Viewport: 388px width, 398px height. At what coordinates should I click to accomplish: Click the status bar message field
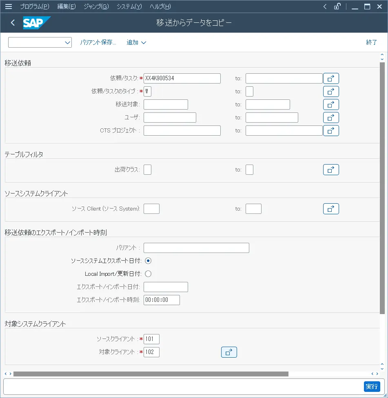(183, 387)
